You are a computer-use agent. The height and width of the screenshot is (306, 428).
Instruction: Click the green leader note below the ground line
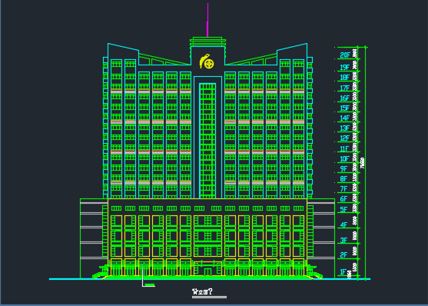pos(150,285)
